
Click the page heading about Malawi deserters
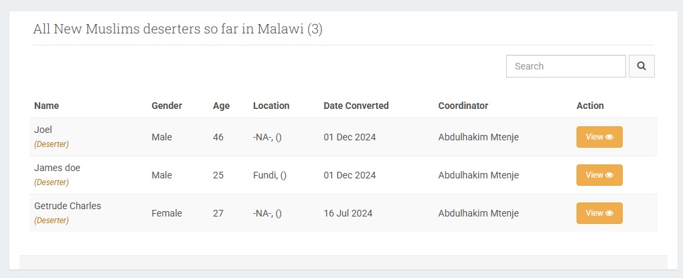(x=177, y=29)
